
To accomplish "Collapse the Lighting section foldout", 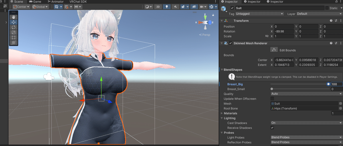I will 222,118.
